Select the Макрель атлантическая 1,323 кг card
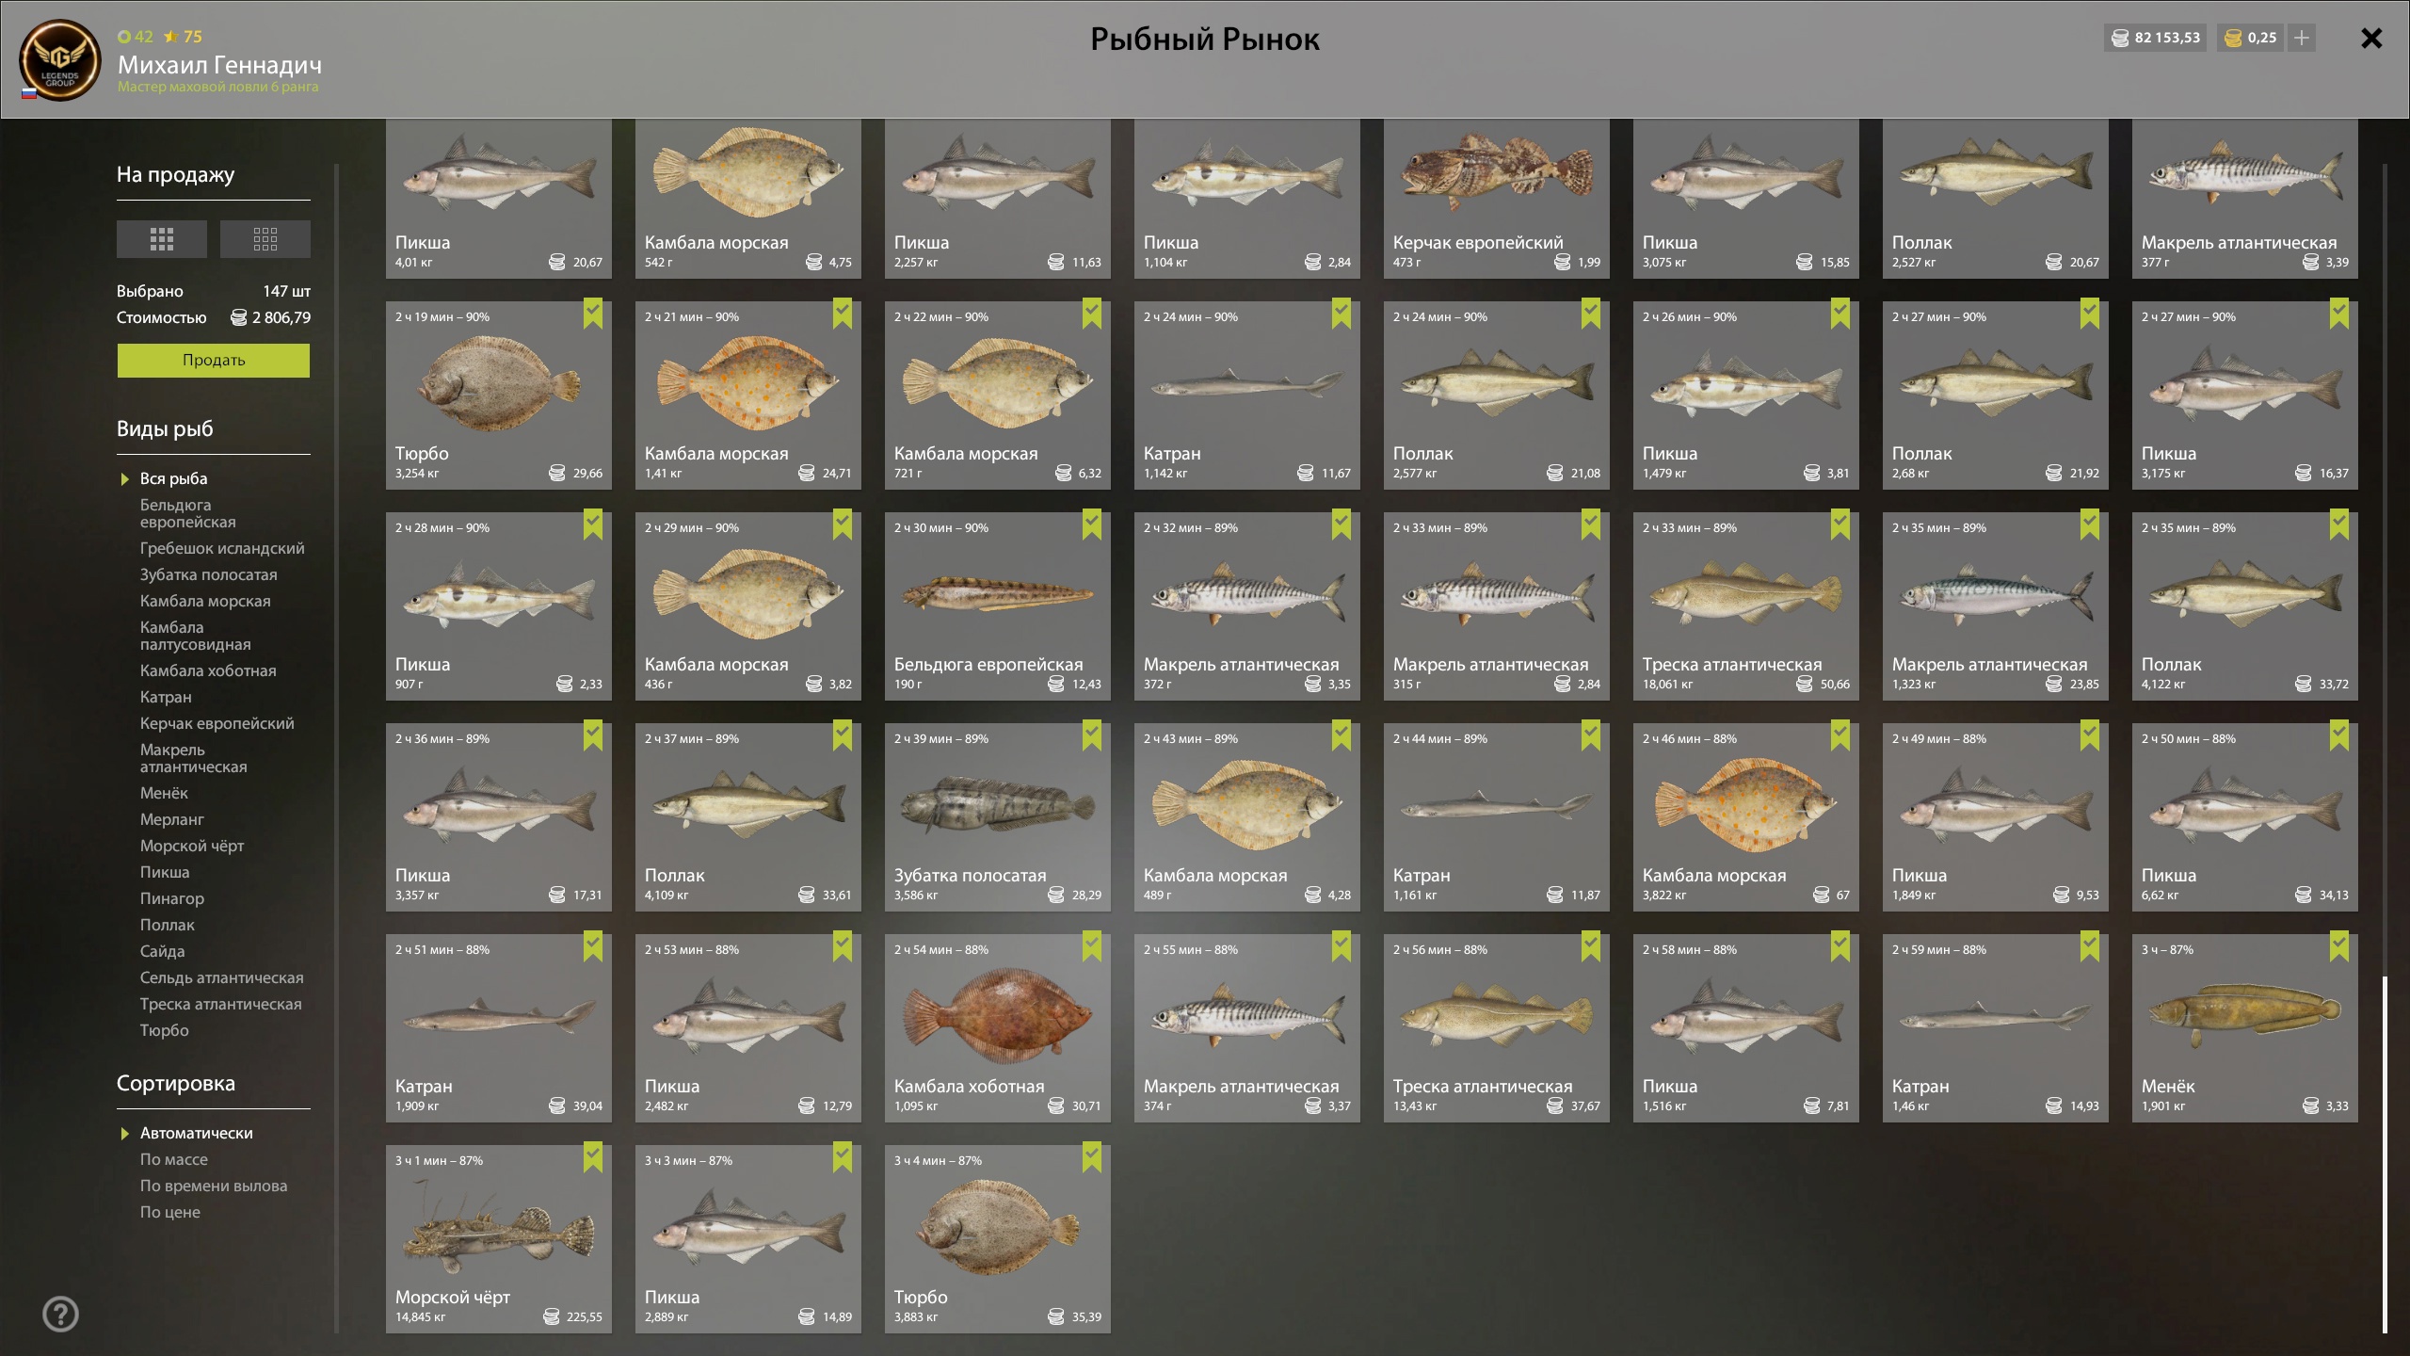Viewport: 2410px width, 1356px height. [x=1996, y=605]
